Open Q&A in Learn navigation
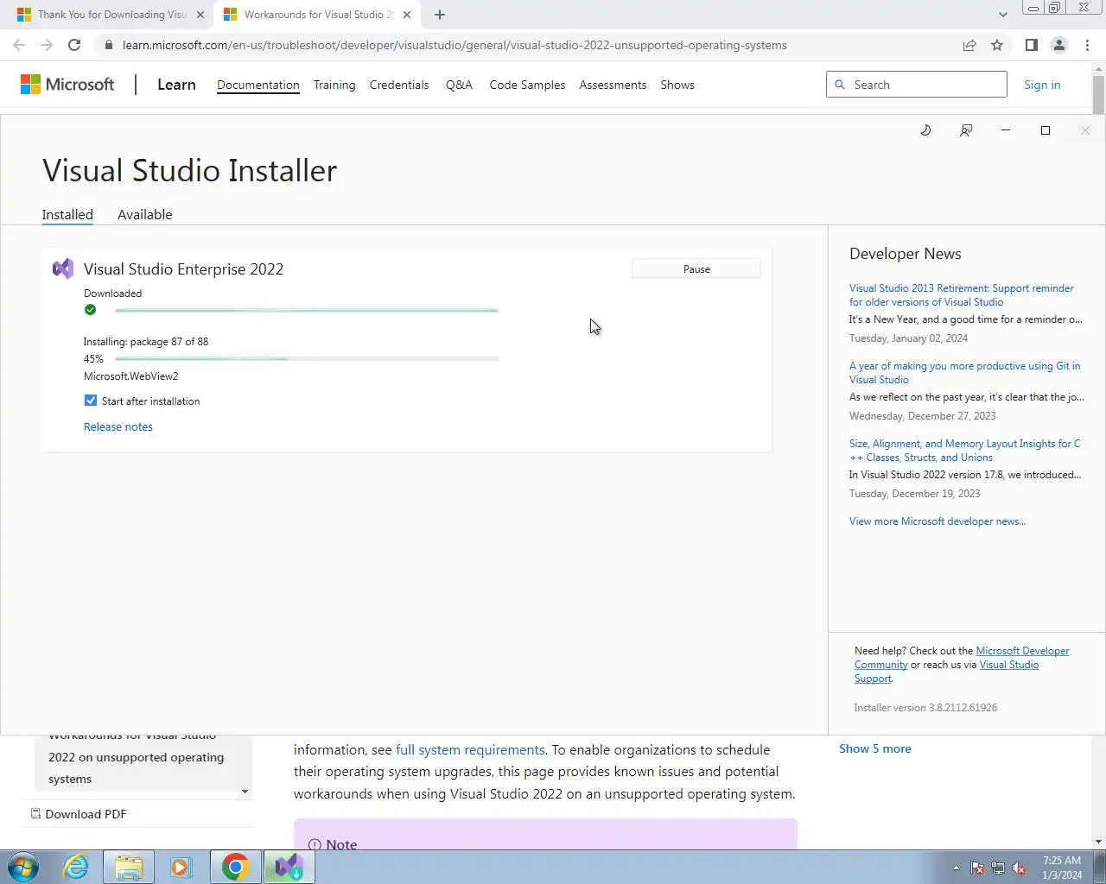 click(x=459, y=85)
